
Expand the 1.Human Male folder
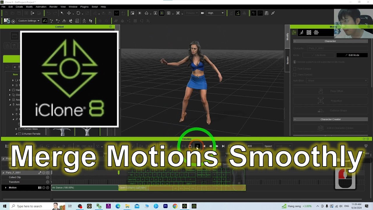[16, 129]
